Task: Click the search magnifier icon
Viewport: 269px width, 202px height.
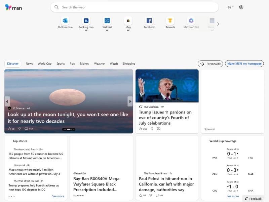Action: pos(56,7)
